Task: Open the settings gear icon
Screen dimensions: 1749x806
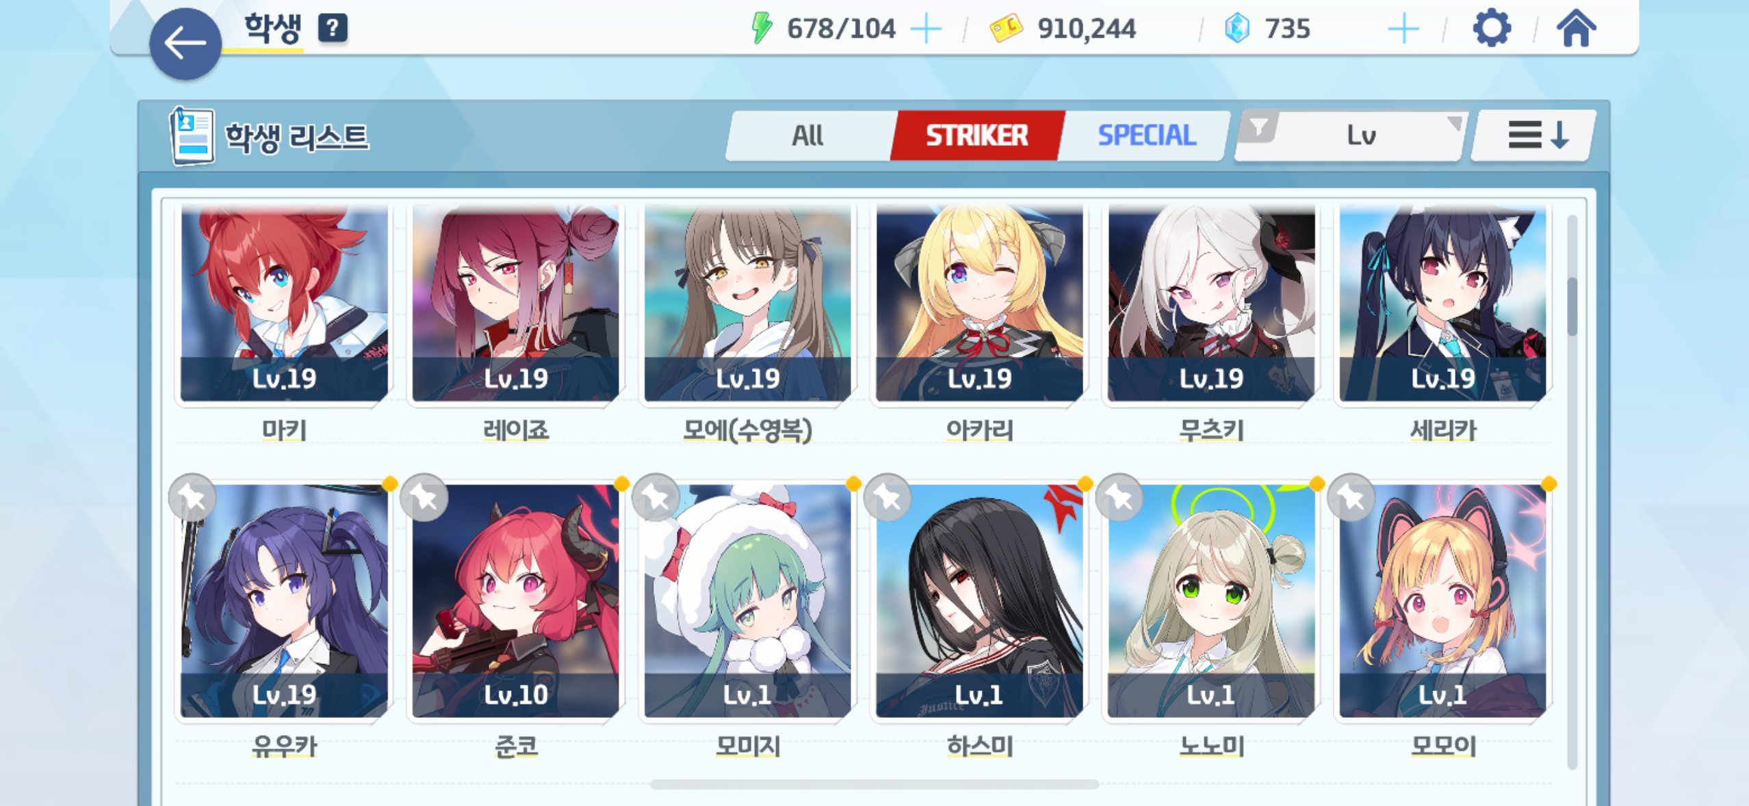Action: coord(1492,29)
